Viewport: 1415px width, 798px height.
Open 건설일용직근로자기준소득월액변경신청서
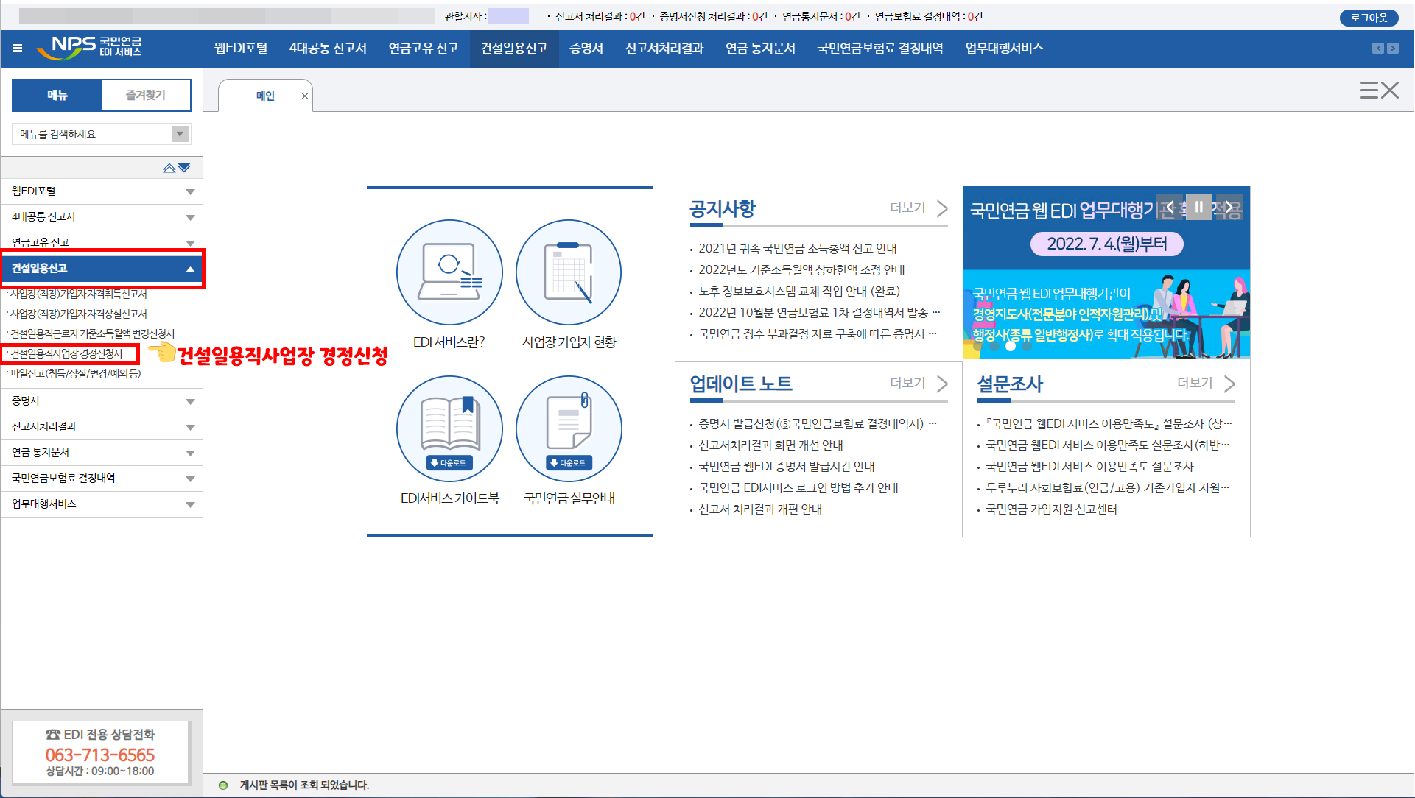point(91,333)
